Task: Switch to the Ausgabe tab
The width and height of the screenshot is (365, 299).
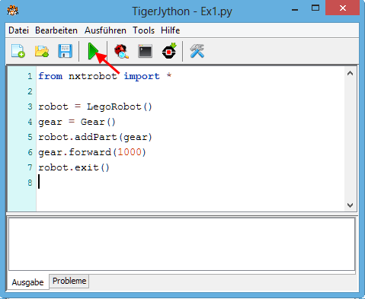Action: point(27,282)
